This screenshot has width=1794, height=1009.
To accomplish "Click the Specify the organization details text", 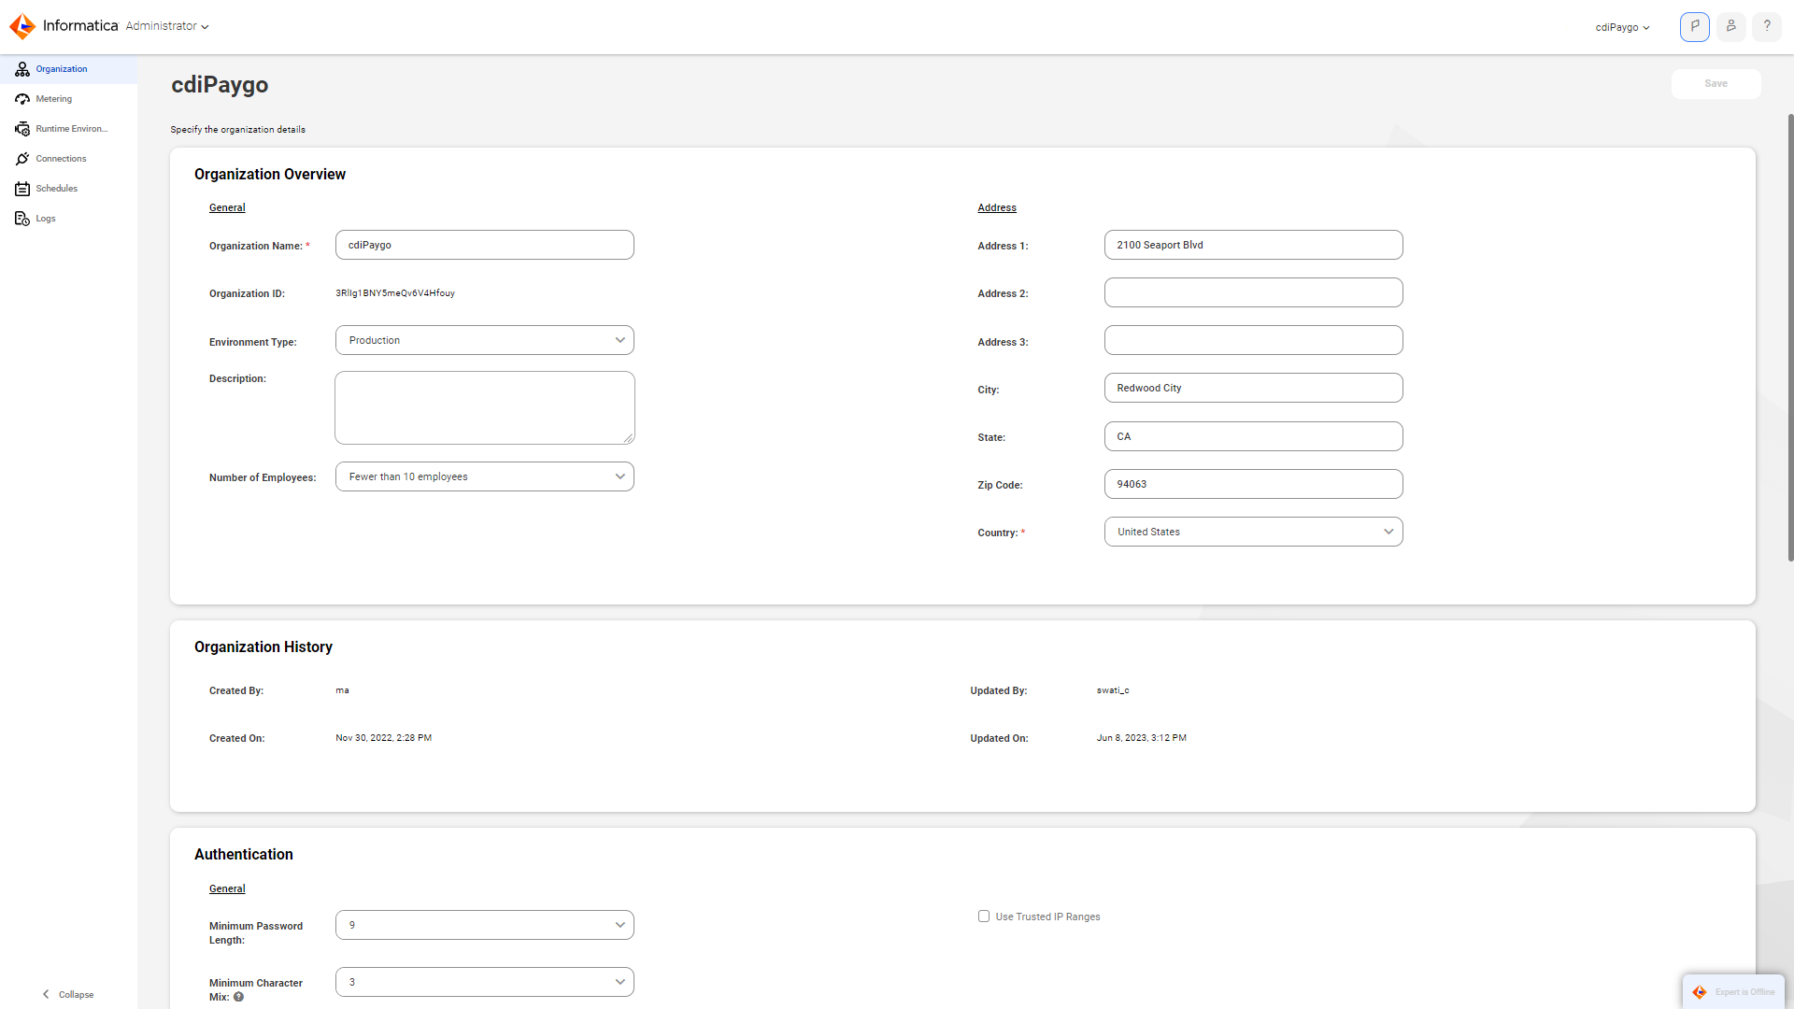I will (x=238, y=130).
